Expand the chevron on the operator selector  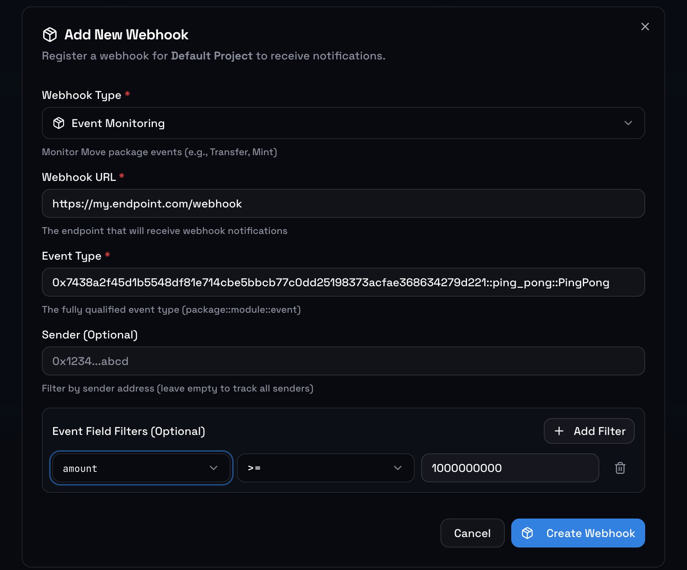point(398,468)
